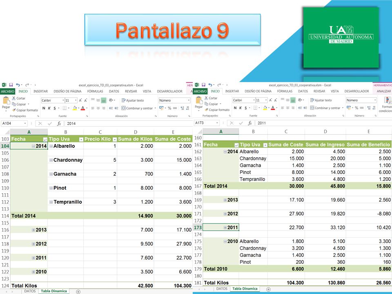The image size is (392, 294).
Task: Switch to ANALIZAR tab in right window
Action: 384,91
